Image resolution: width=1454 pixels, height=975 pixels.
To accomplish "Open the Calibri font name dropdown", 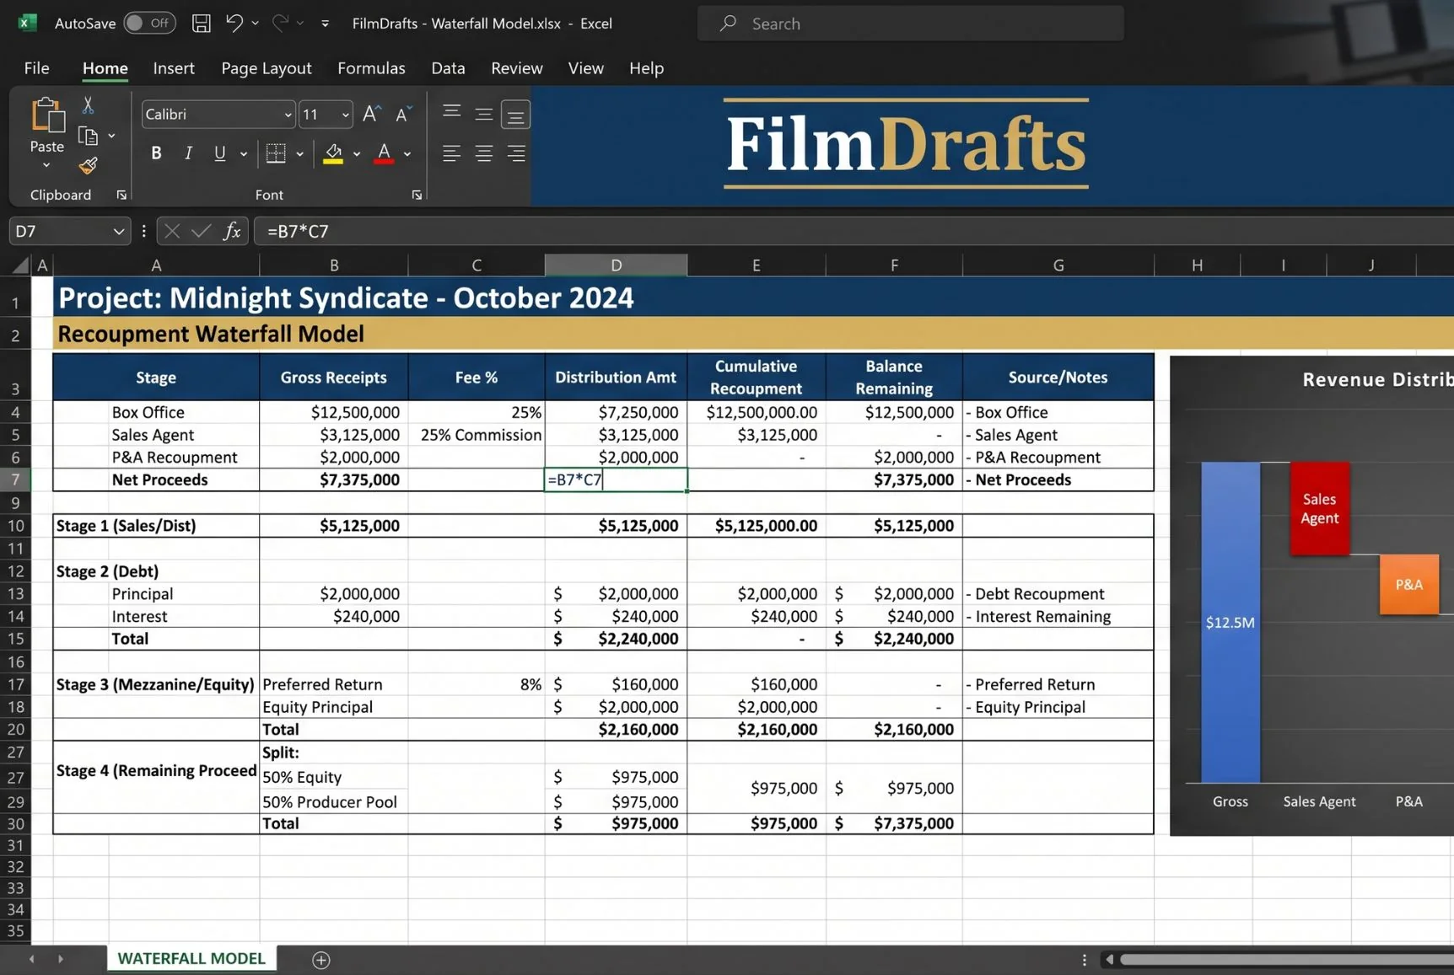I will point(287,115).
